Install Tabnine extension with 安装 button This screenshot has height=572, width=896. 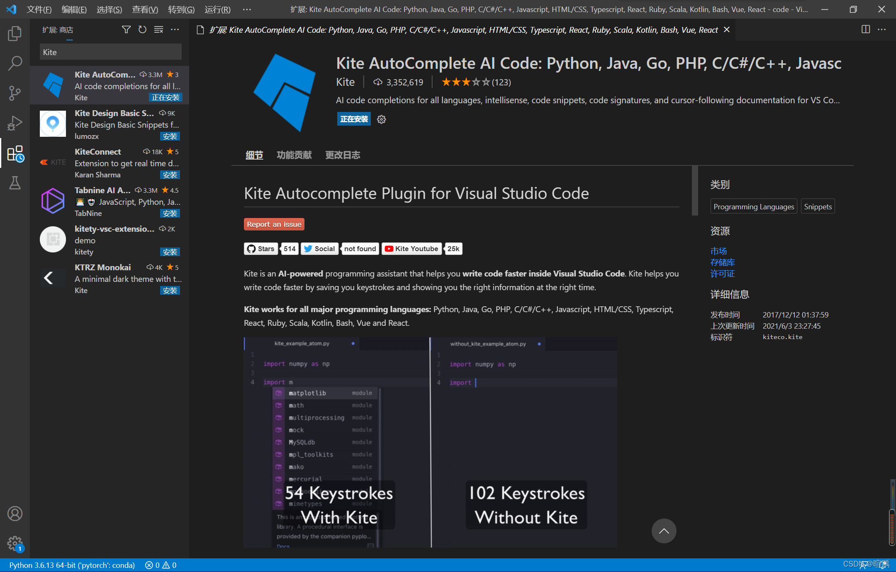170,213
